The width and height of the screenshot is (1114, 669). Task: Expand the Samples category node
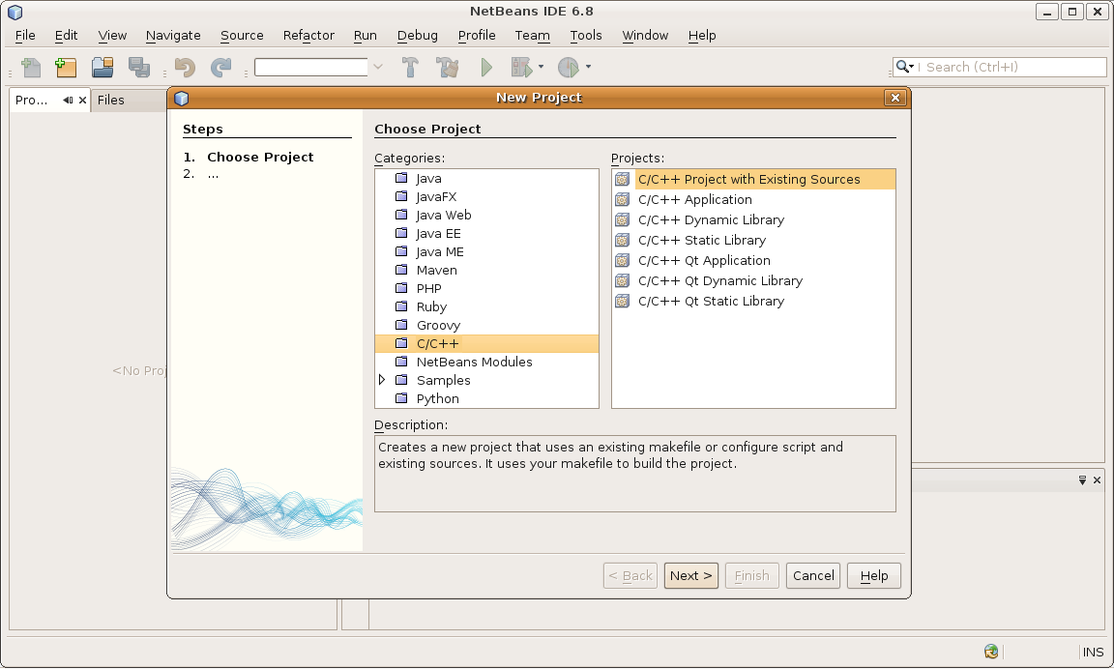point(382,380)
